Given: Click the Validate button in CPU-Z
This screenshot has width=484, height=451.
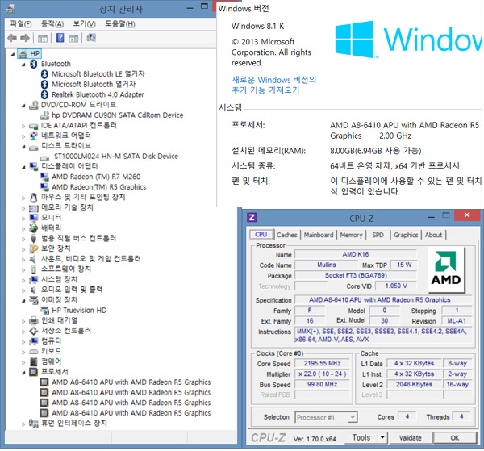Looking at the screenshot, I should click(411, 438).
